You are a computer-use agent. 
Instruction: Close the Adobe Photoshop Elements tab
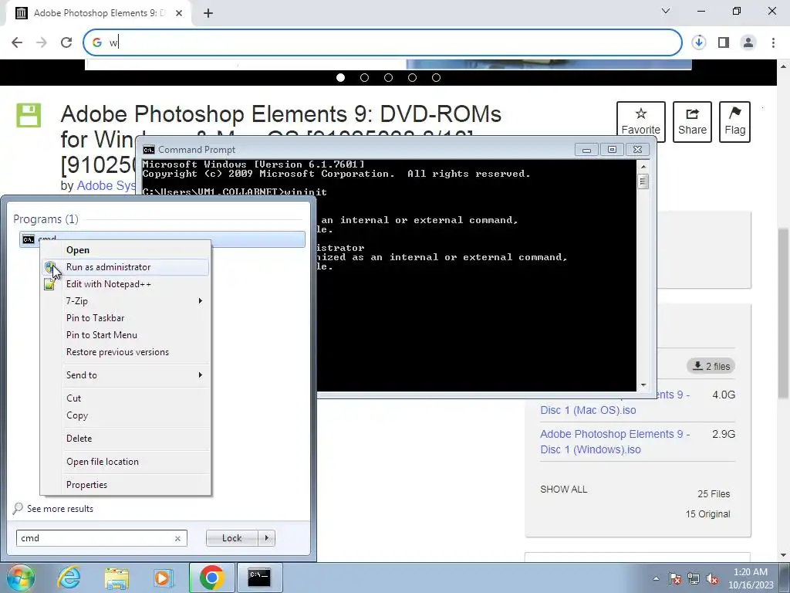[x=179, y=13]
